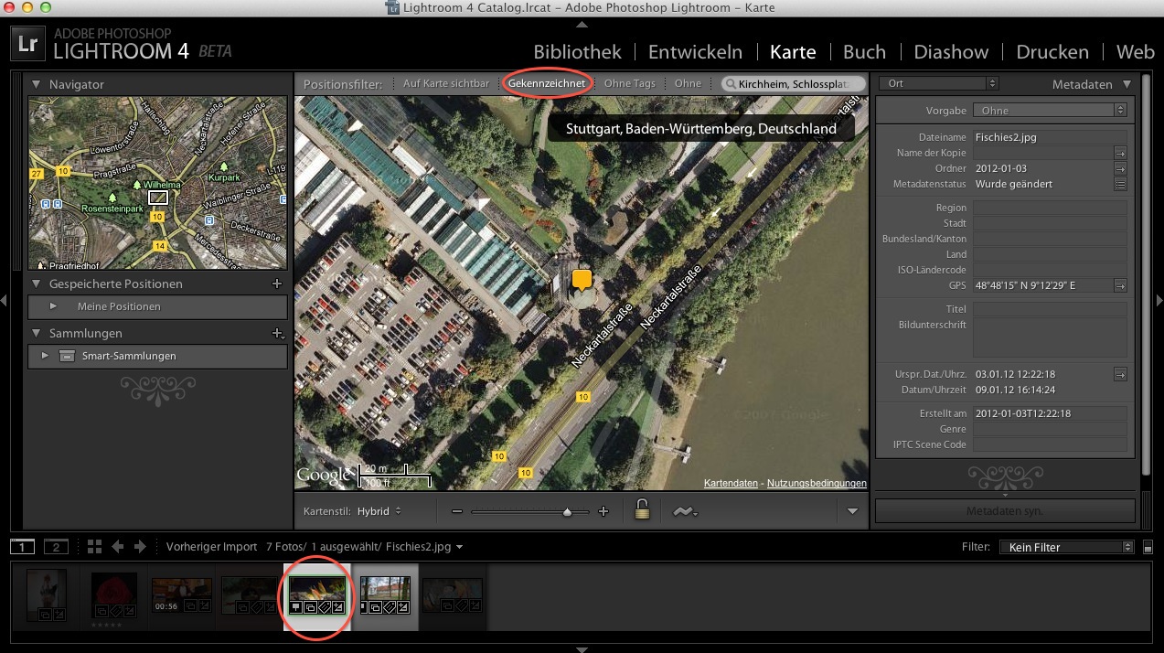Click the Lr logo identity plate
Viewport: 1164px width, 653px height.
(x=27, y=44)
